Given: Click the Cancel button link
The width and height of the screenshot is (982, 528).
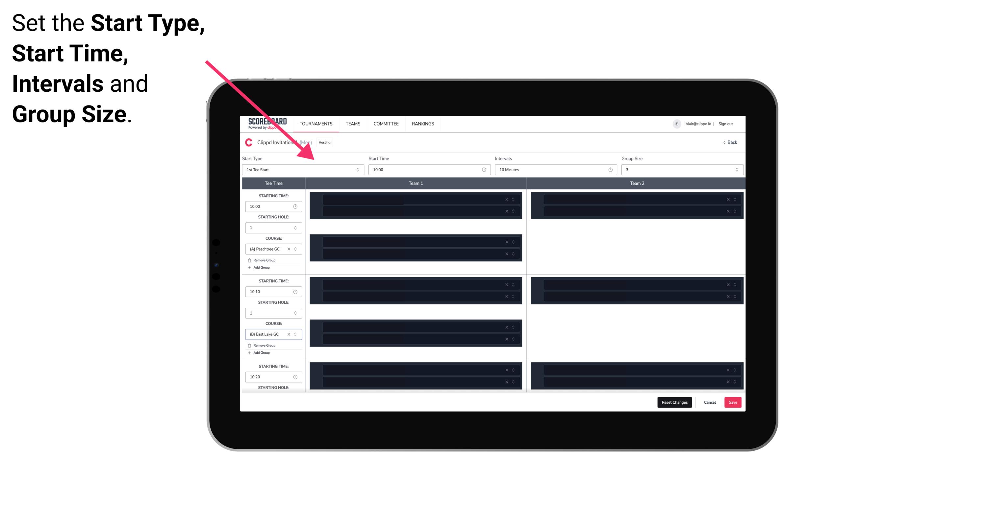Looking at the screenshot, I should click(710, 402).
